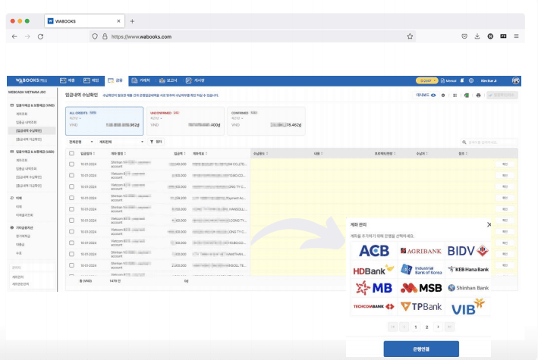
Task: Check the row containing NSOLL TE
Action: [x=71, y=265]
